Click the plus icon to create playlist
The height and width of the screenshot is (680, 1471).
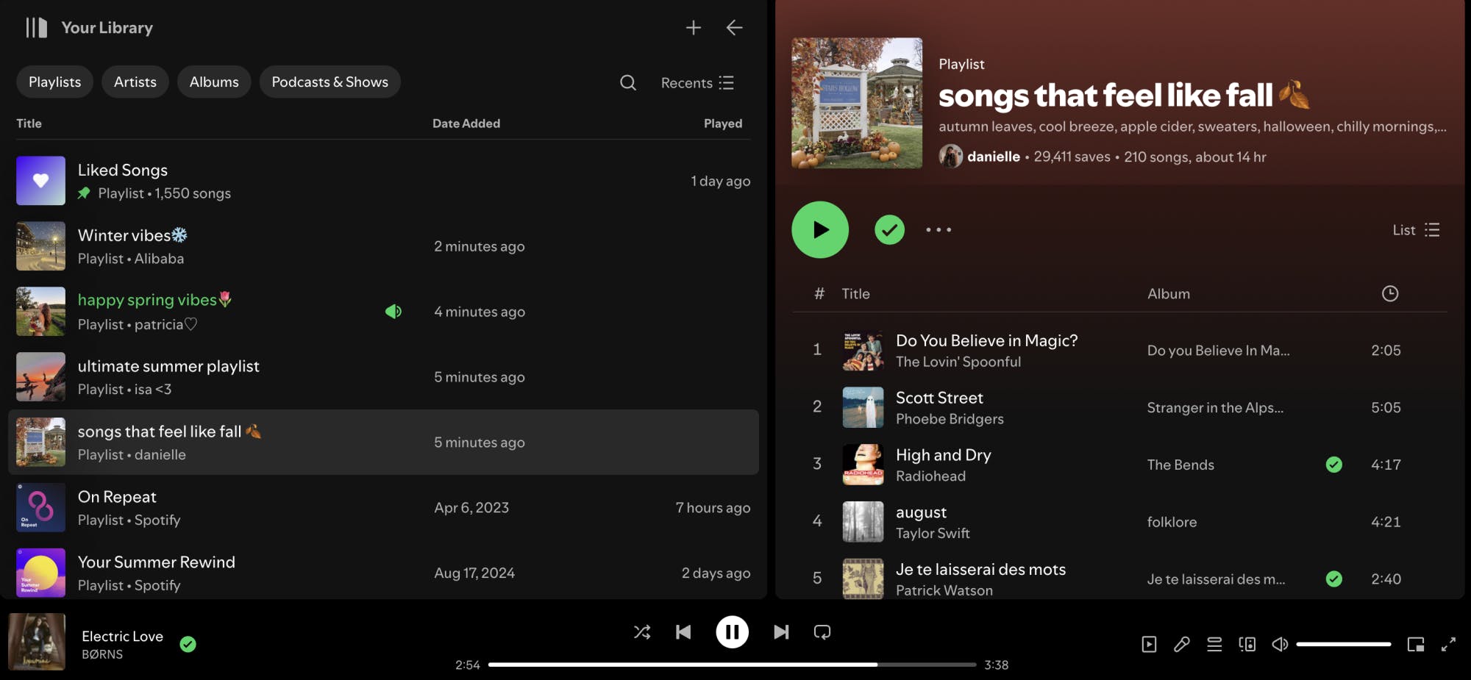(693, 28)
